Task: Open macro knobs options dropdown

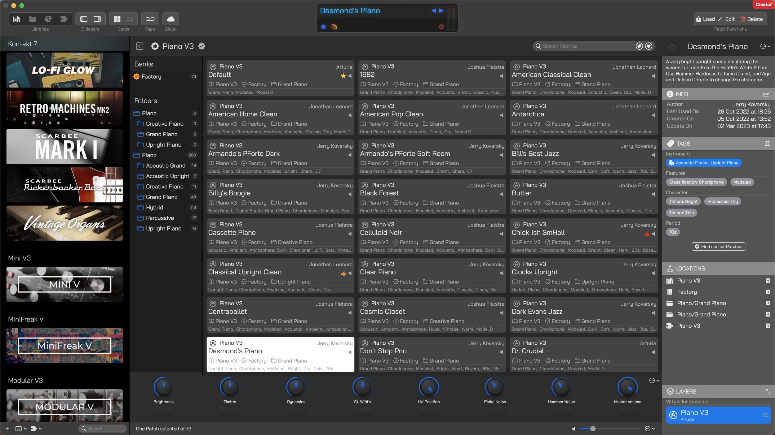Action: (x=654, y=381)
